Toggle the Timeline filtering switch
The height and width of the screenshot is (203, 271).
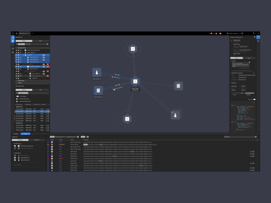click(x=17, y=99)
